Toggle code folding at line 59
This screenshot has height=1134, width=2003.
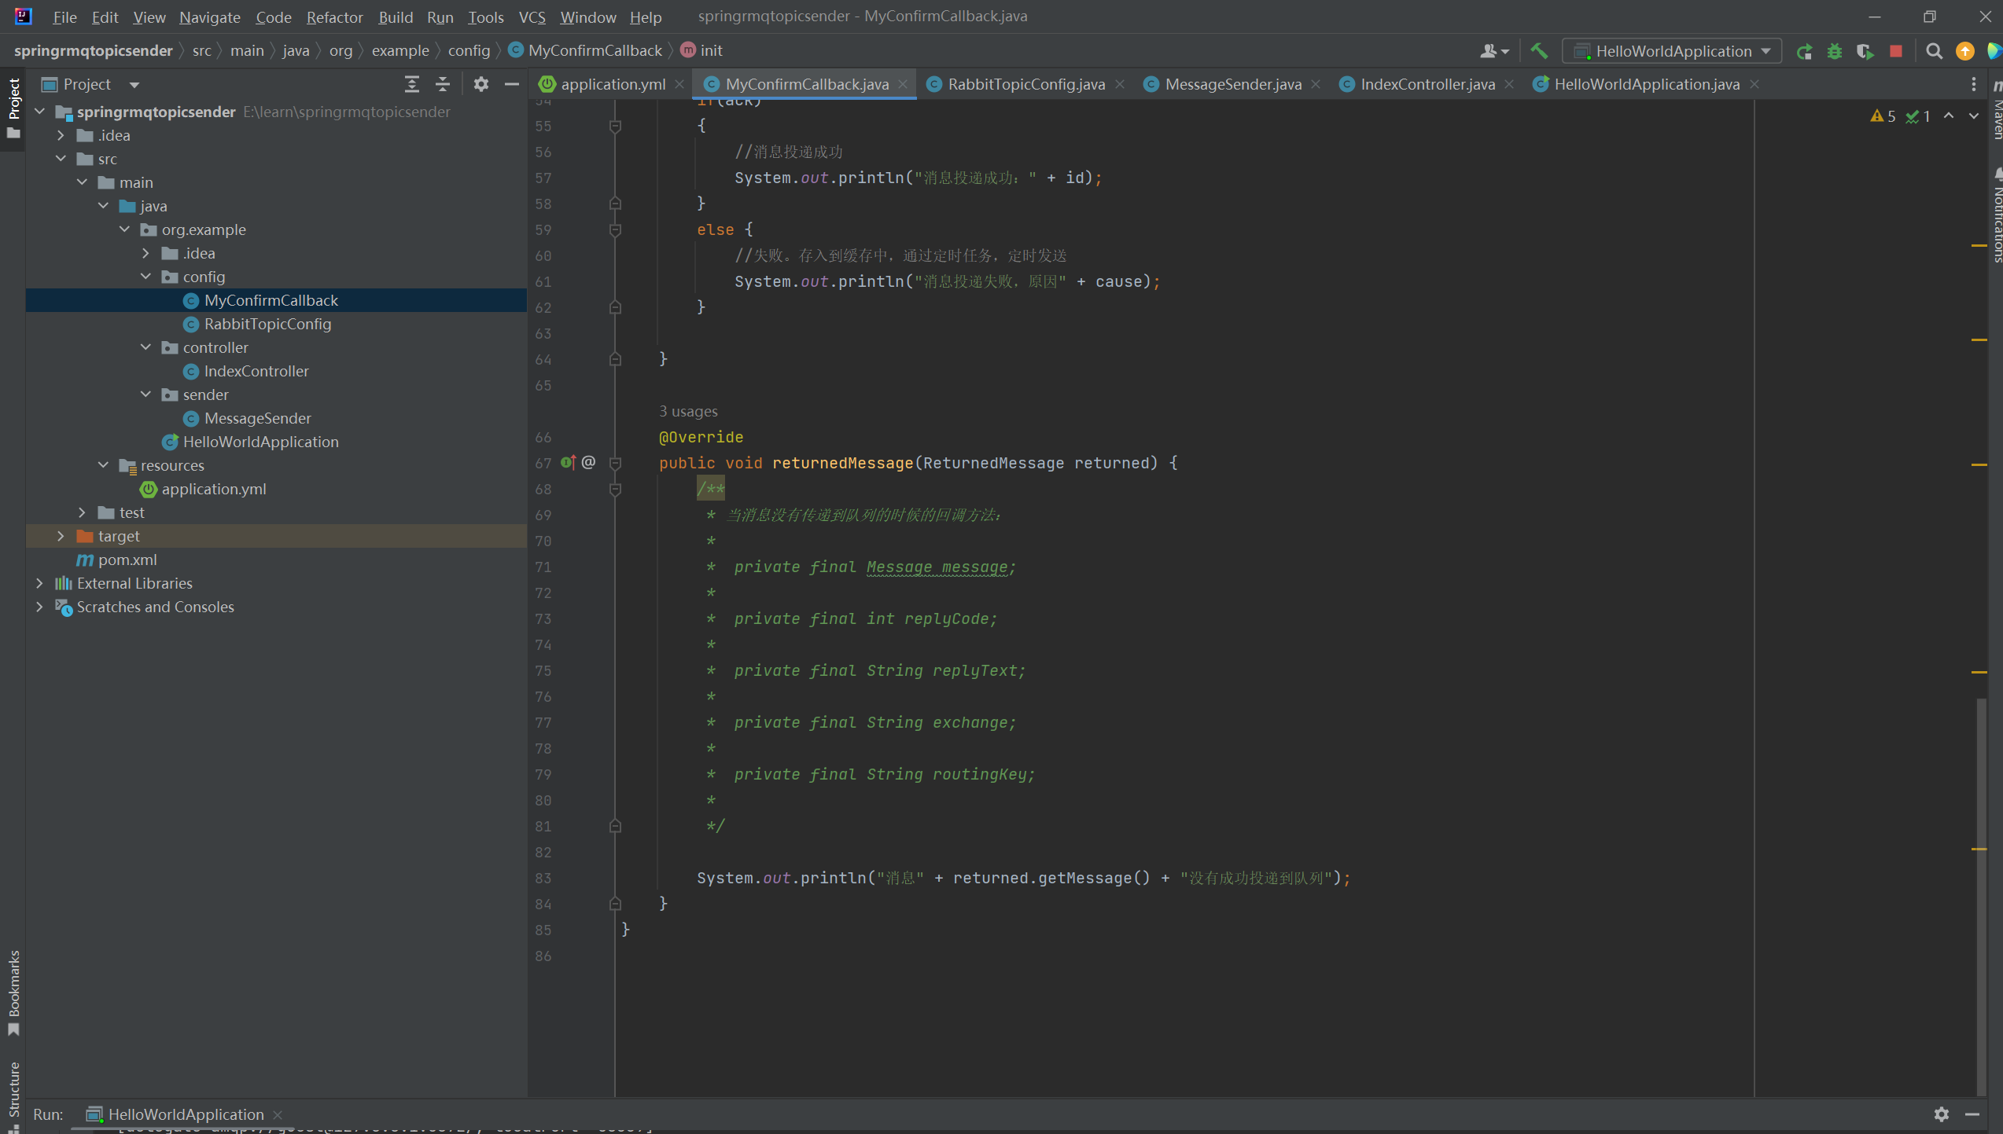coord(616,229)
